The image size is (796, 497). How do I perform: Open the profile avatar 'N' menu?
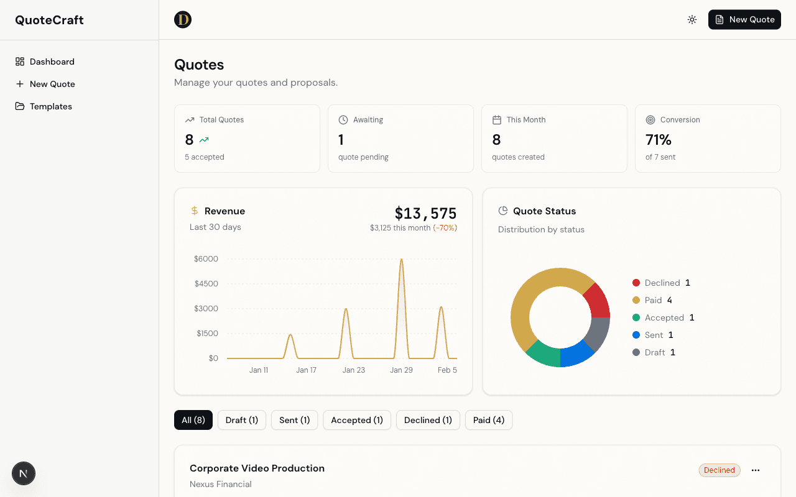(x=23, y=473)
